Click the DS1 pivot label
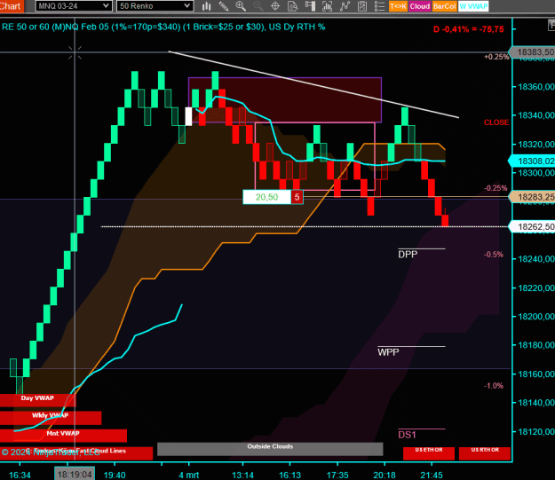 click(x=407, y=435)
